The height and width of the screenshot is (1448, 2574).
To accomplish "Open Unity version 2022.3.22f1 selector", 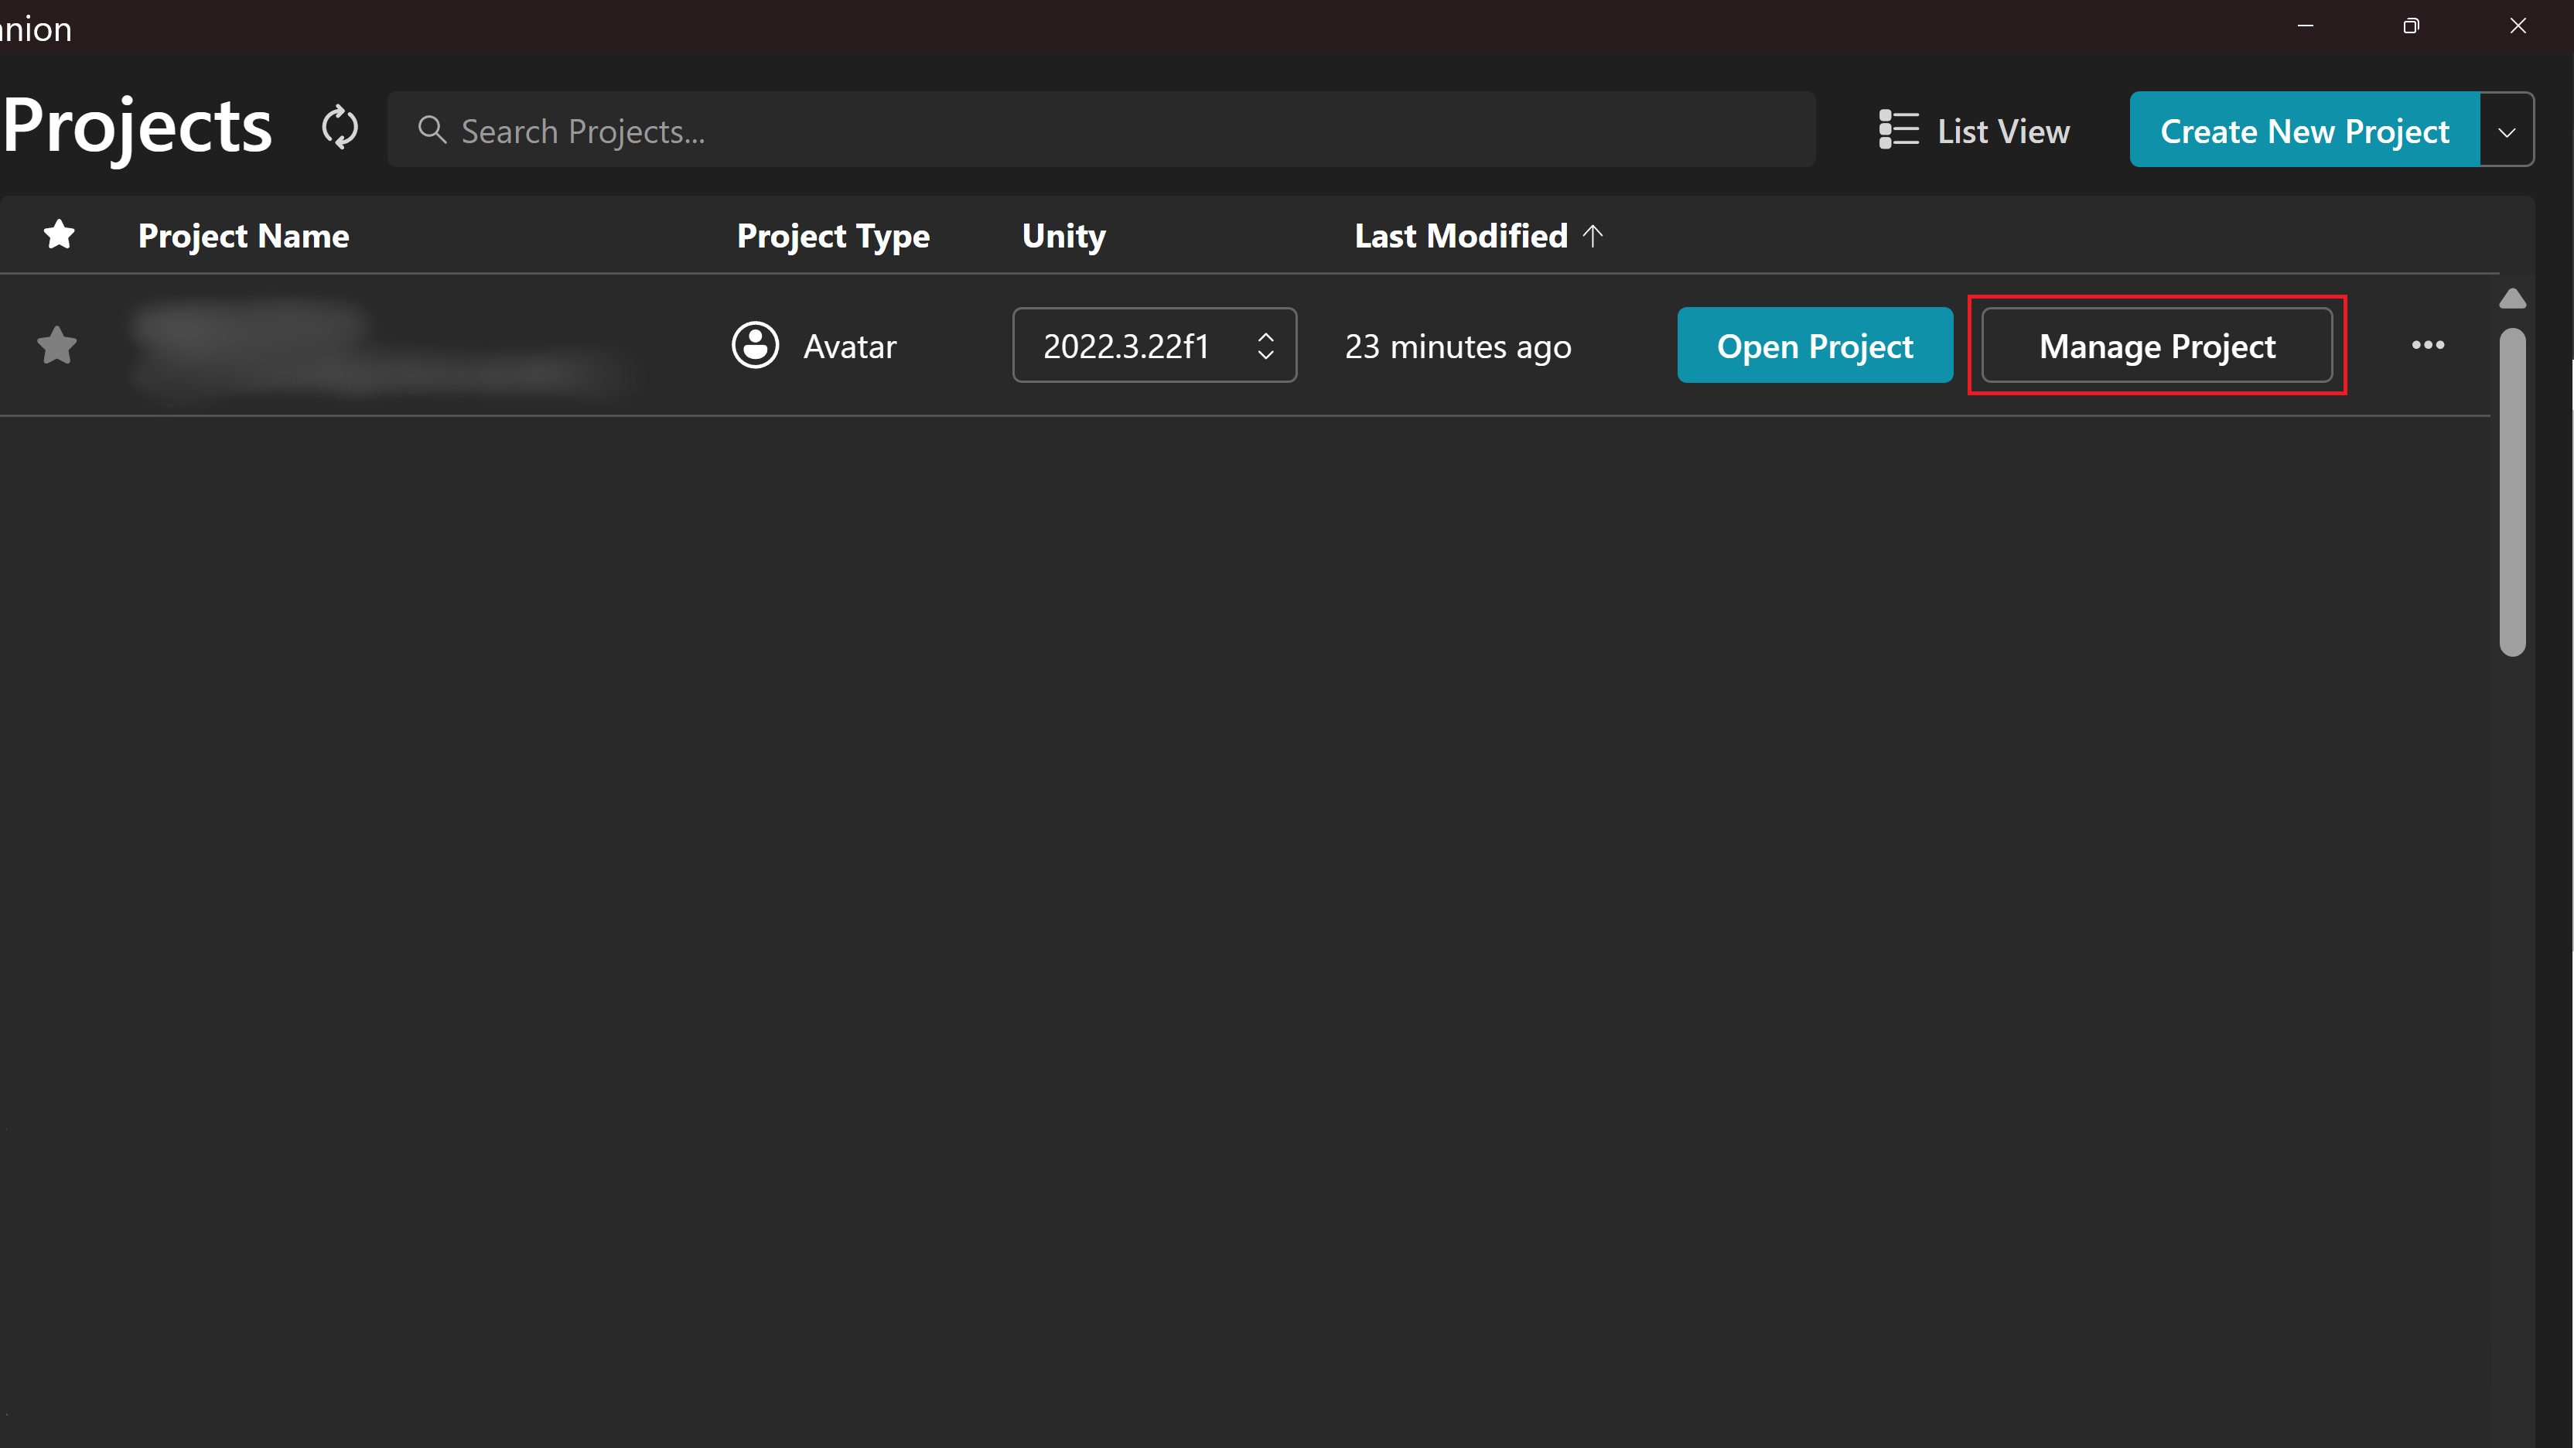I will (1154, 346).
